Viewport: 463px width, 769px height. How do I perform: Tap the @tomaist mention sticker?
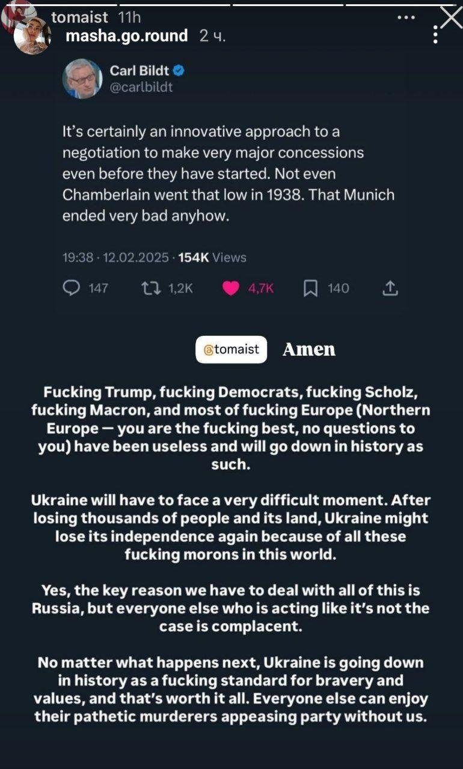231,349
